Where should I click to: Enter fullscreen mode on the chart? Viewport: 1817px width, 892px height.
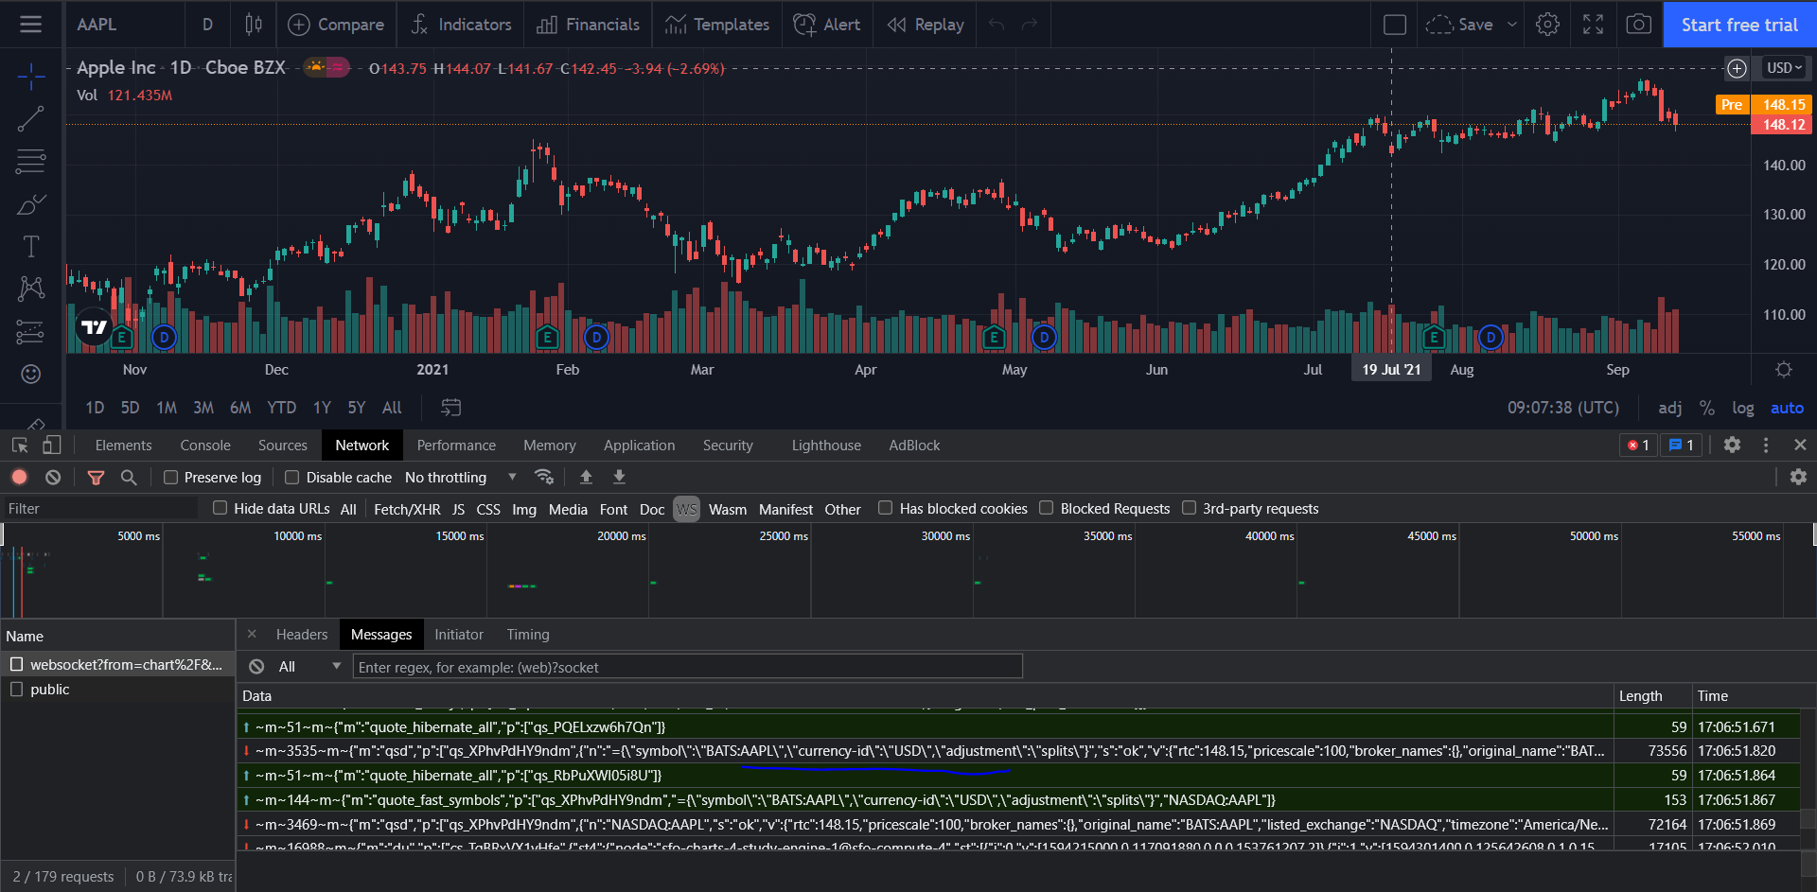(1593, 25)
